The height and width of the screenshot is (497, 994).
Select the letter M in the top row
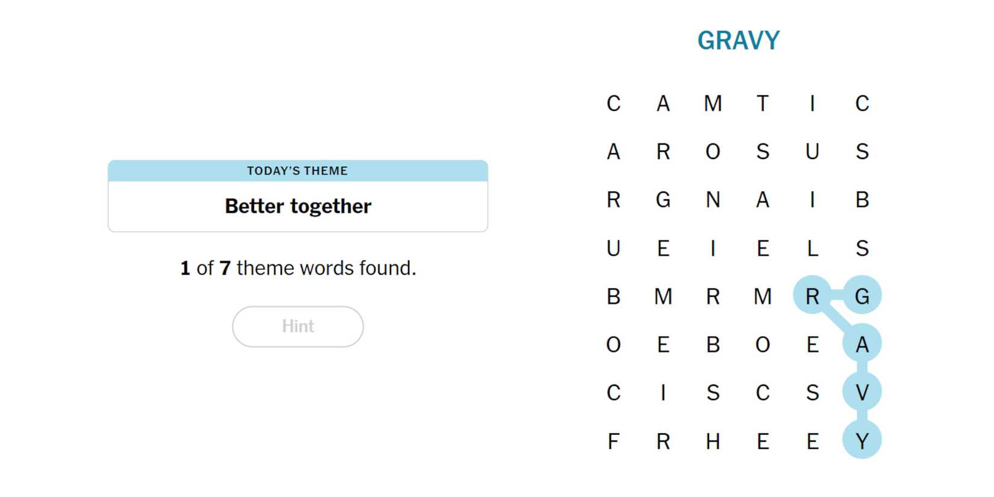pyautogui.click(x=713, y=104)
